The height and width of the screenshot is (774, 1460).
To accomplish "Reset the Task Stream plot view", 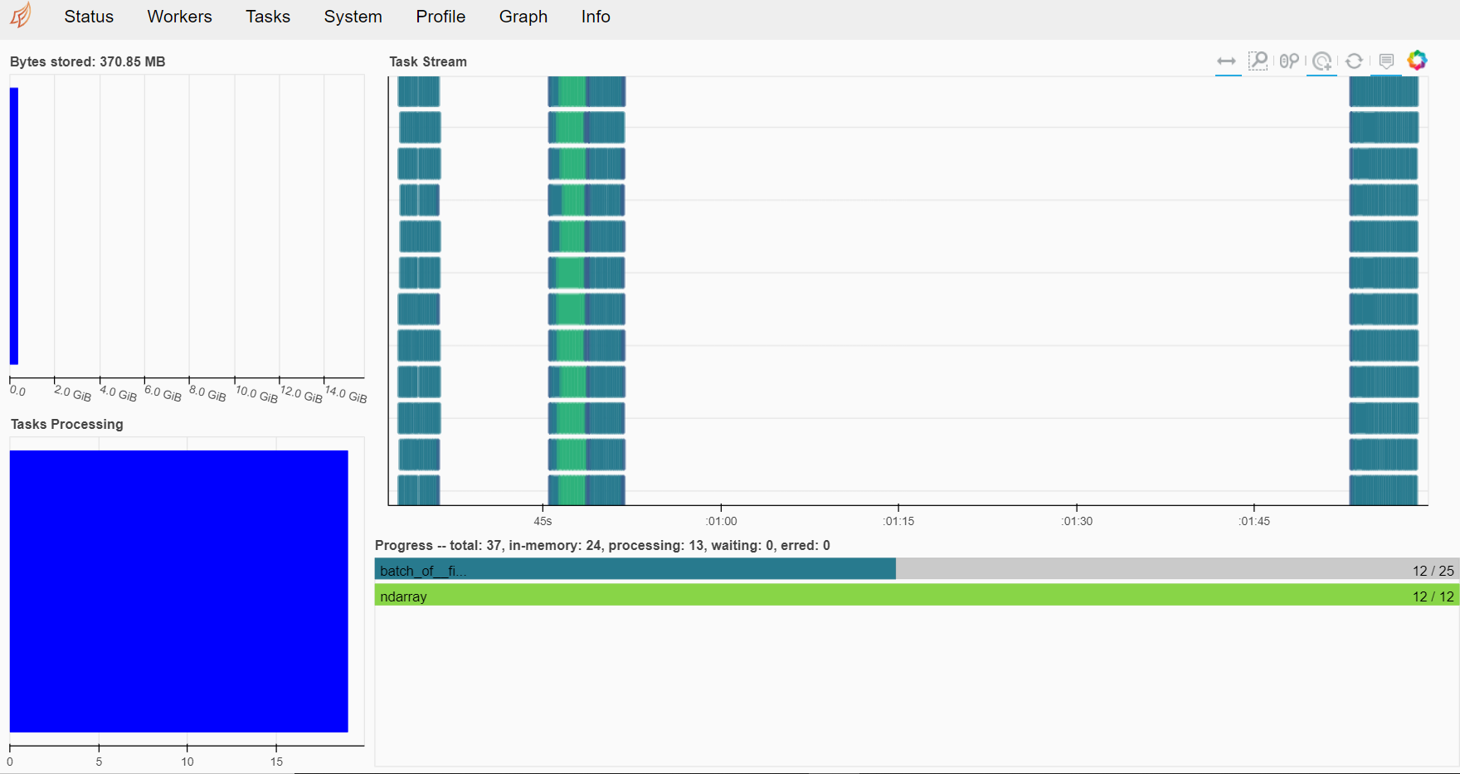I will (x=1354, y=61).
